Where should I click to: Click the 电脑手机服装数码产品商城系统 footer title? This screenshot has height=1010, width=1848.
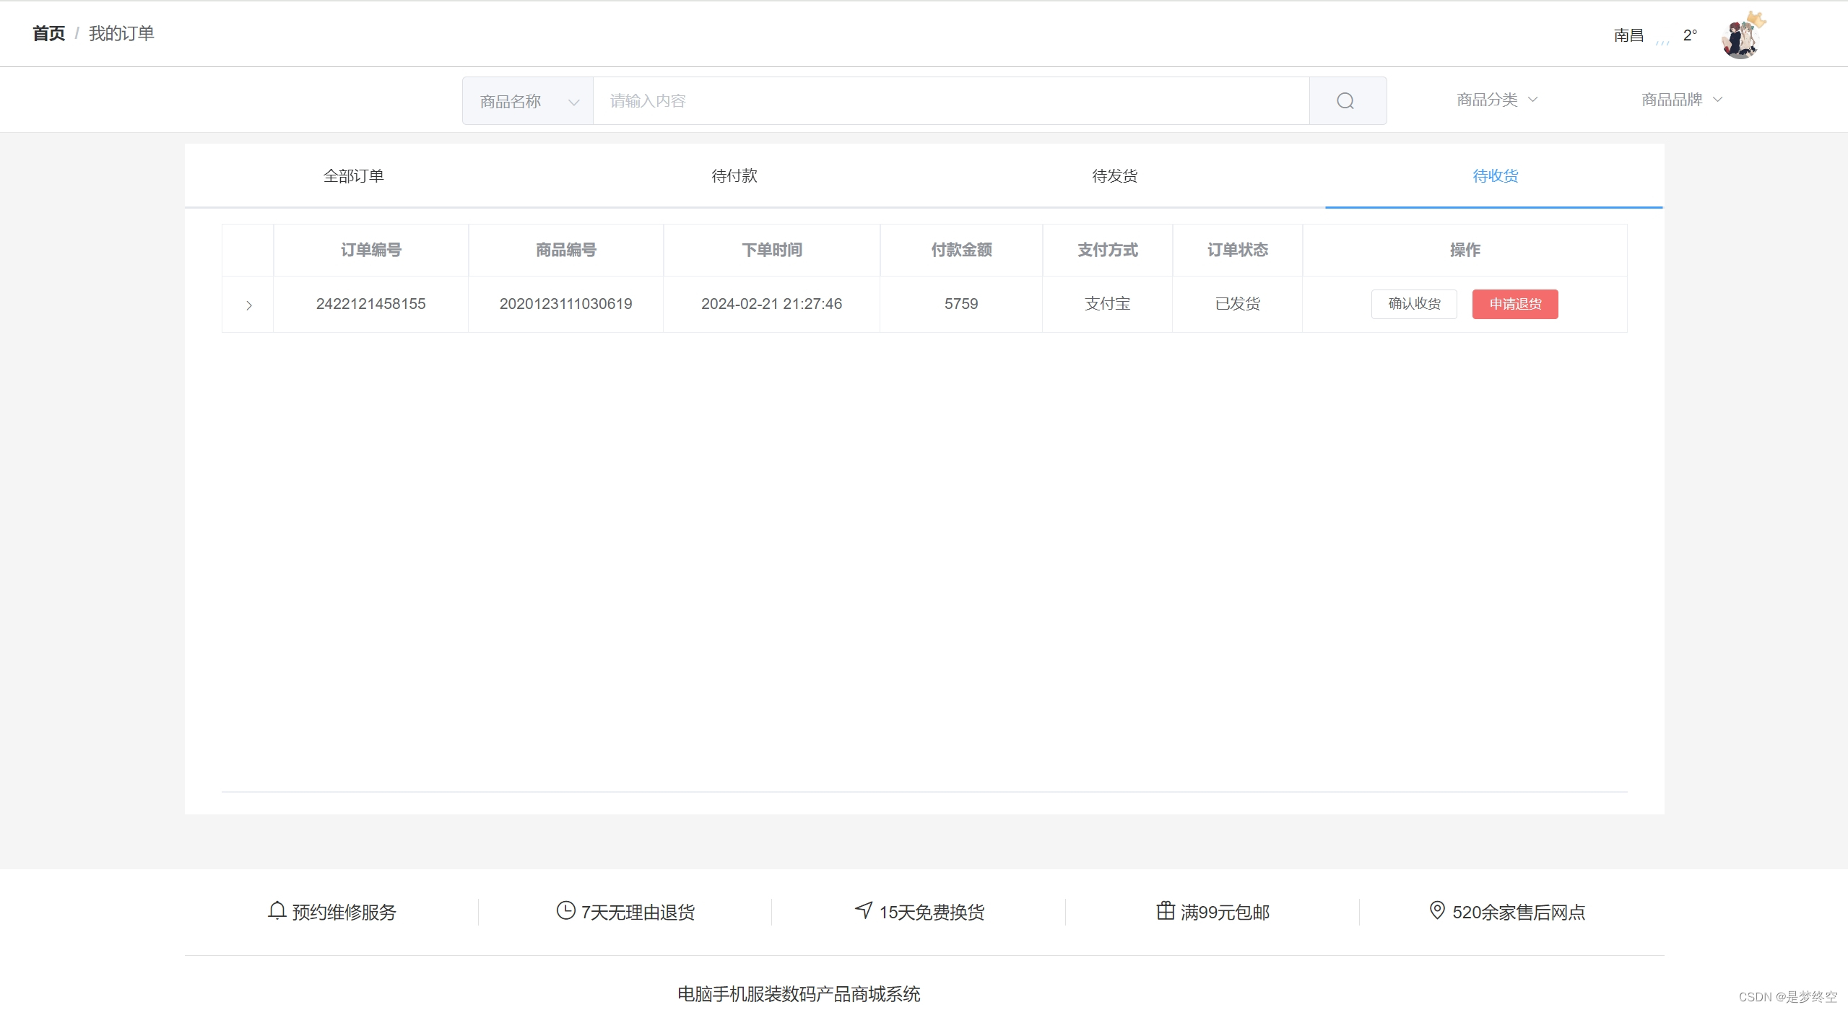coord(799,994)
